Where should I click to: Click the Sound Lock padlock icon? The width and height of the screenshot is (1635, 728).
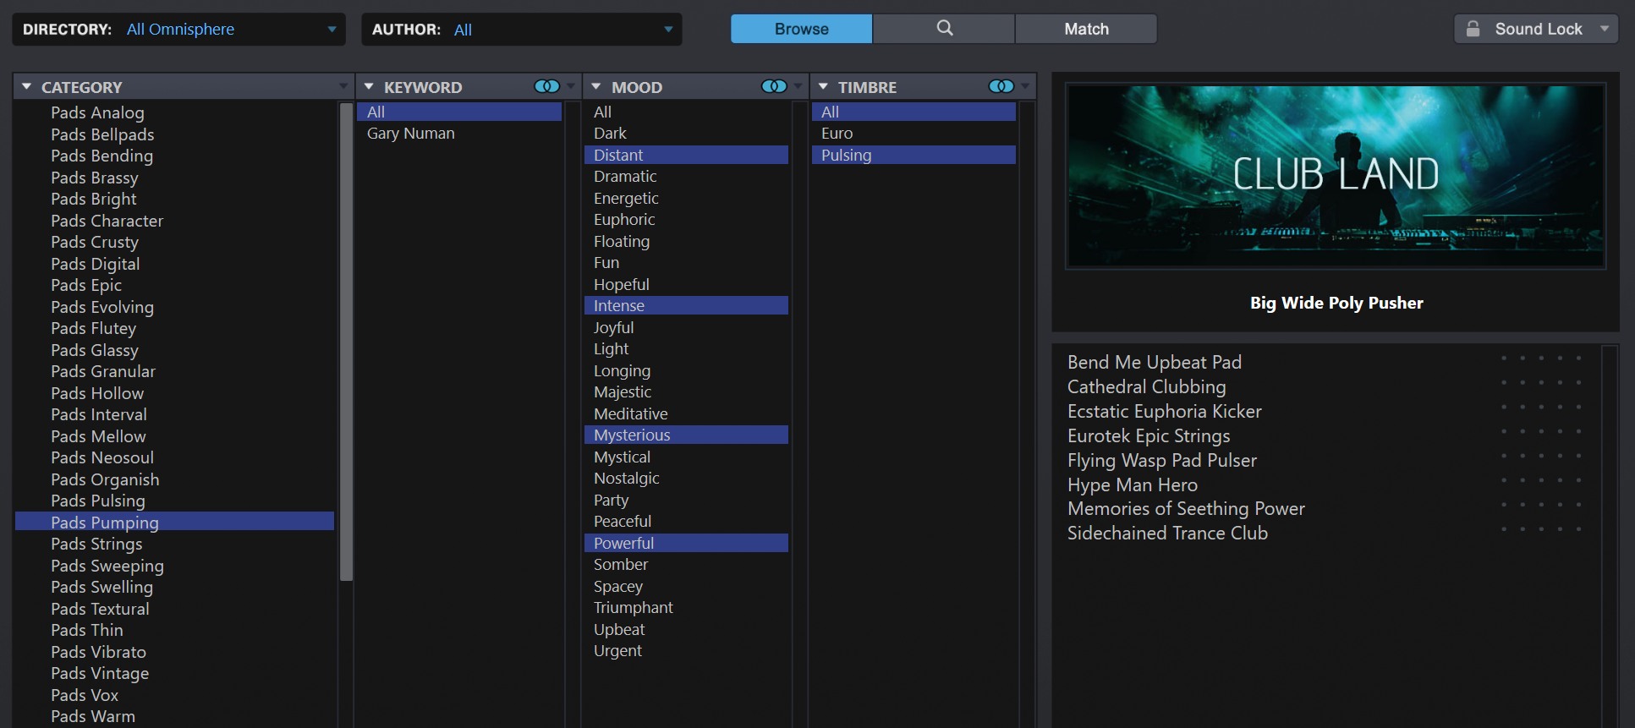[x=1473, y=29]
